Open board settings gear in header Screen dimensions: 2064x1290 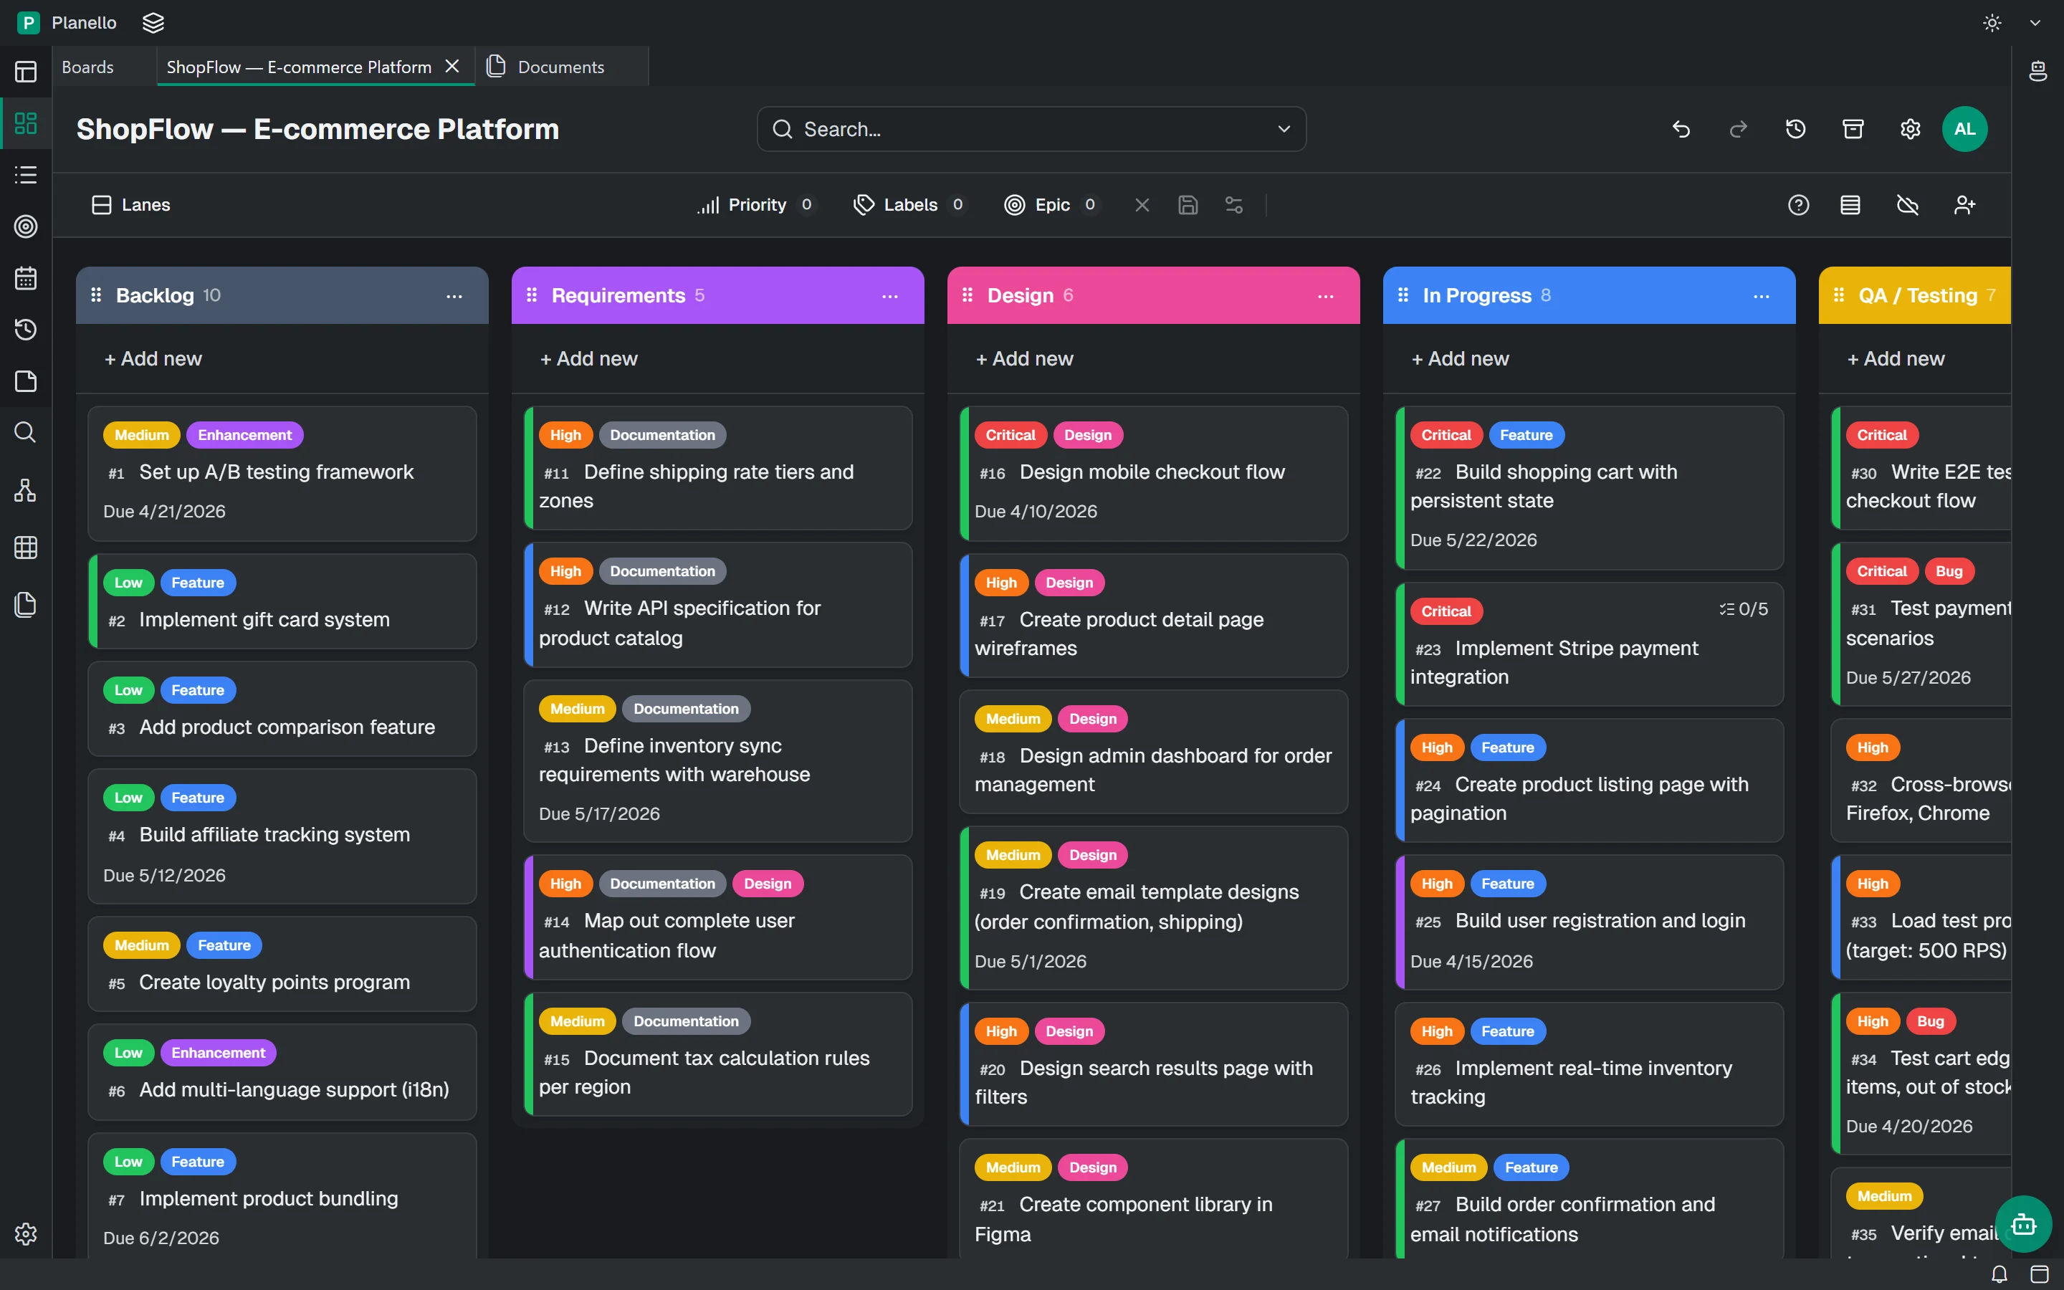pyautogui.click(x=1911, y=129)
